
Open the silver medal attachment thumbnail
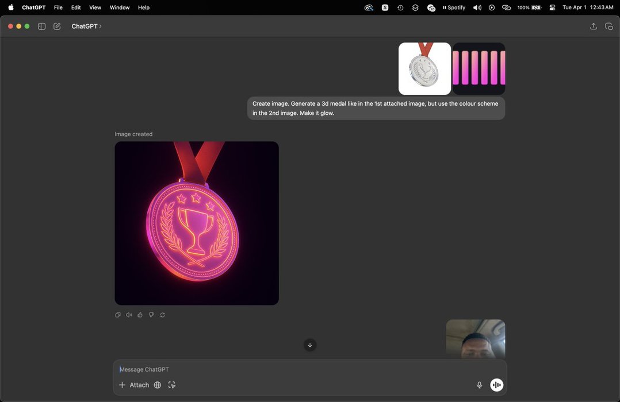424,69
